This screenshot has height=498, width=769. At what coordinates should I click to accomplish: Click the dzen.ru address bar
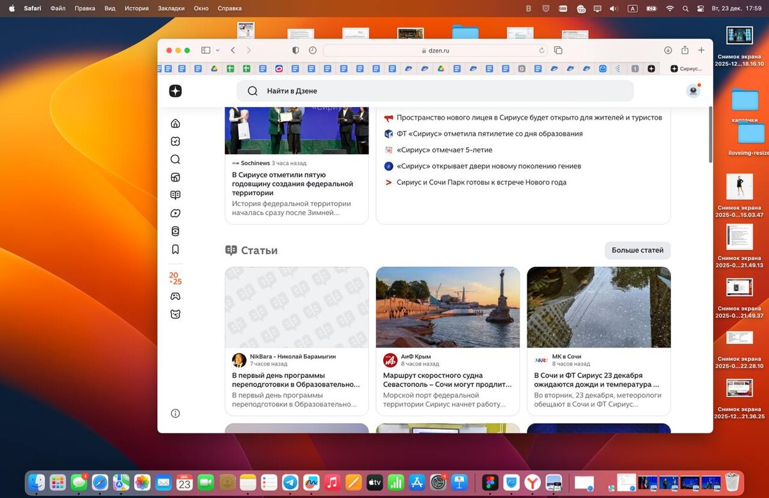coord(435,50)
